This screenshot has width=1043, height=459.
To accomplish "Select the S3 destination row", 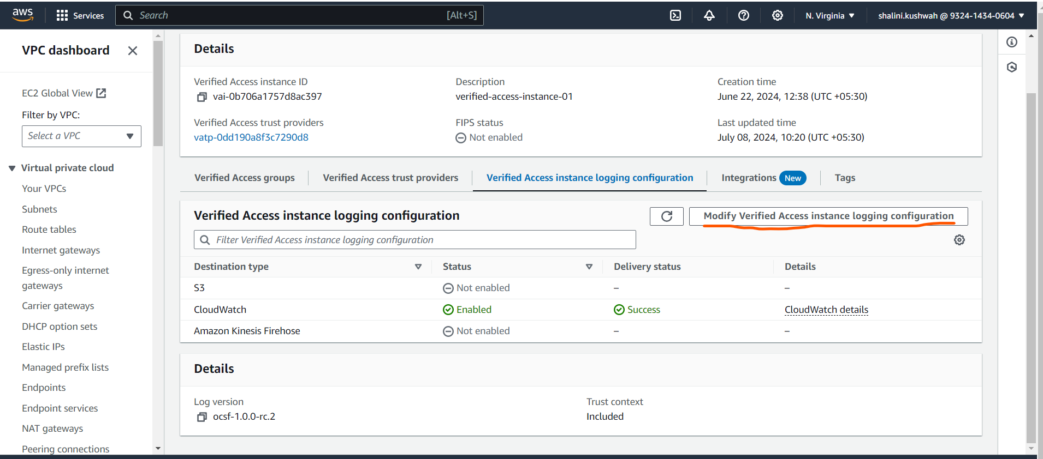I will (581, 288).
